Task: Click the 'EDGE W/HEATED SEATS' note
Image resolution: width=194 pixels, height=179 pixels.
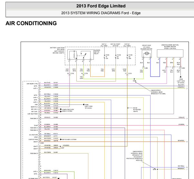Action: (137, 110)
